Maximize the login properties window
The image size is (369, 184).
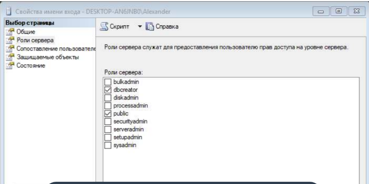[339, 11]
